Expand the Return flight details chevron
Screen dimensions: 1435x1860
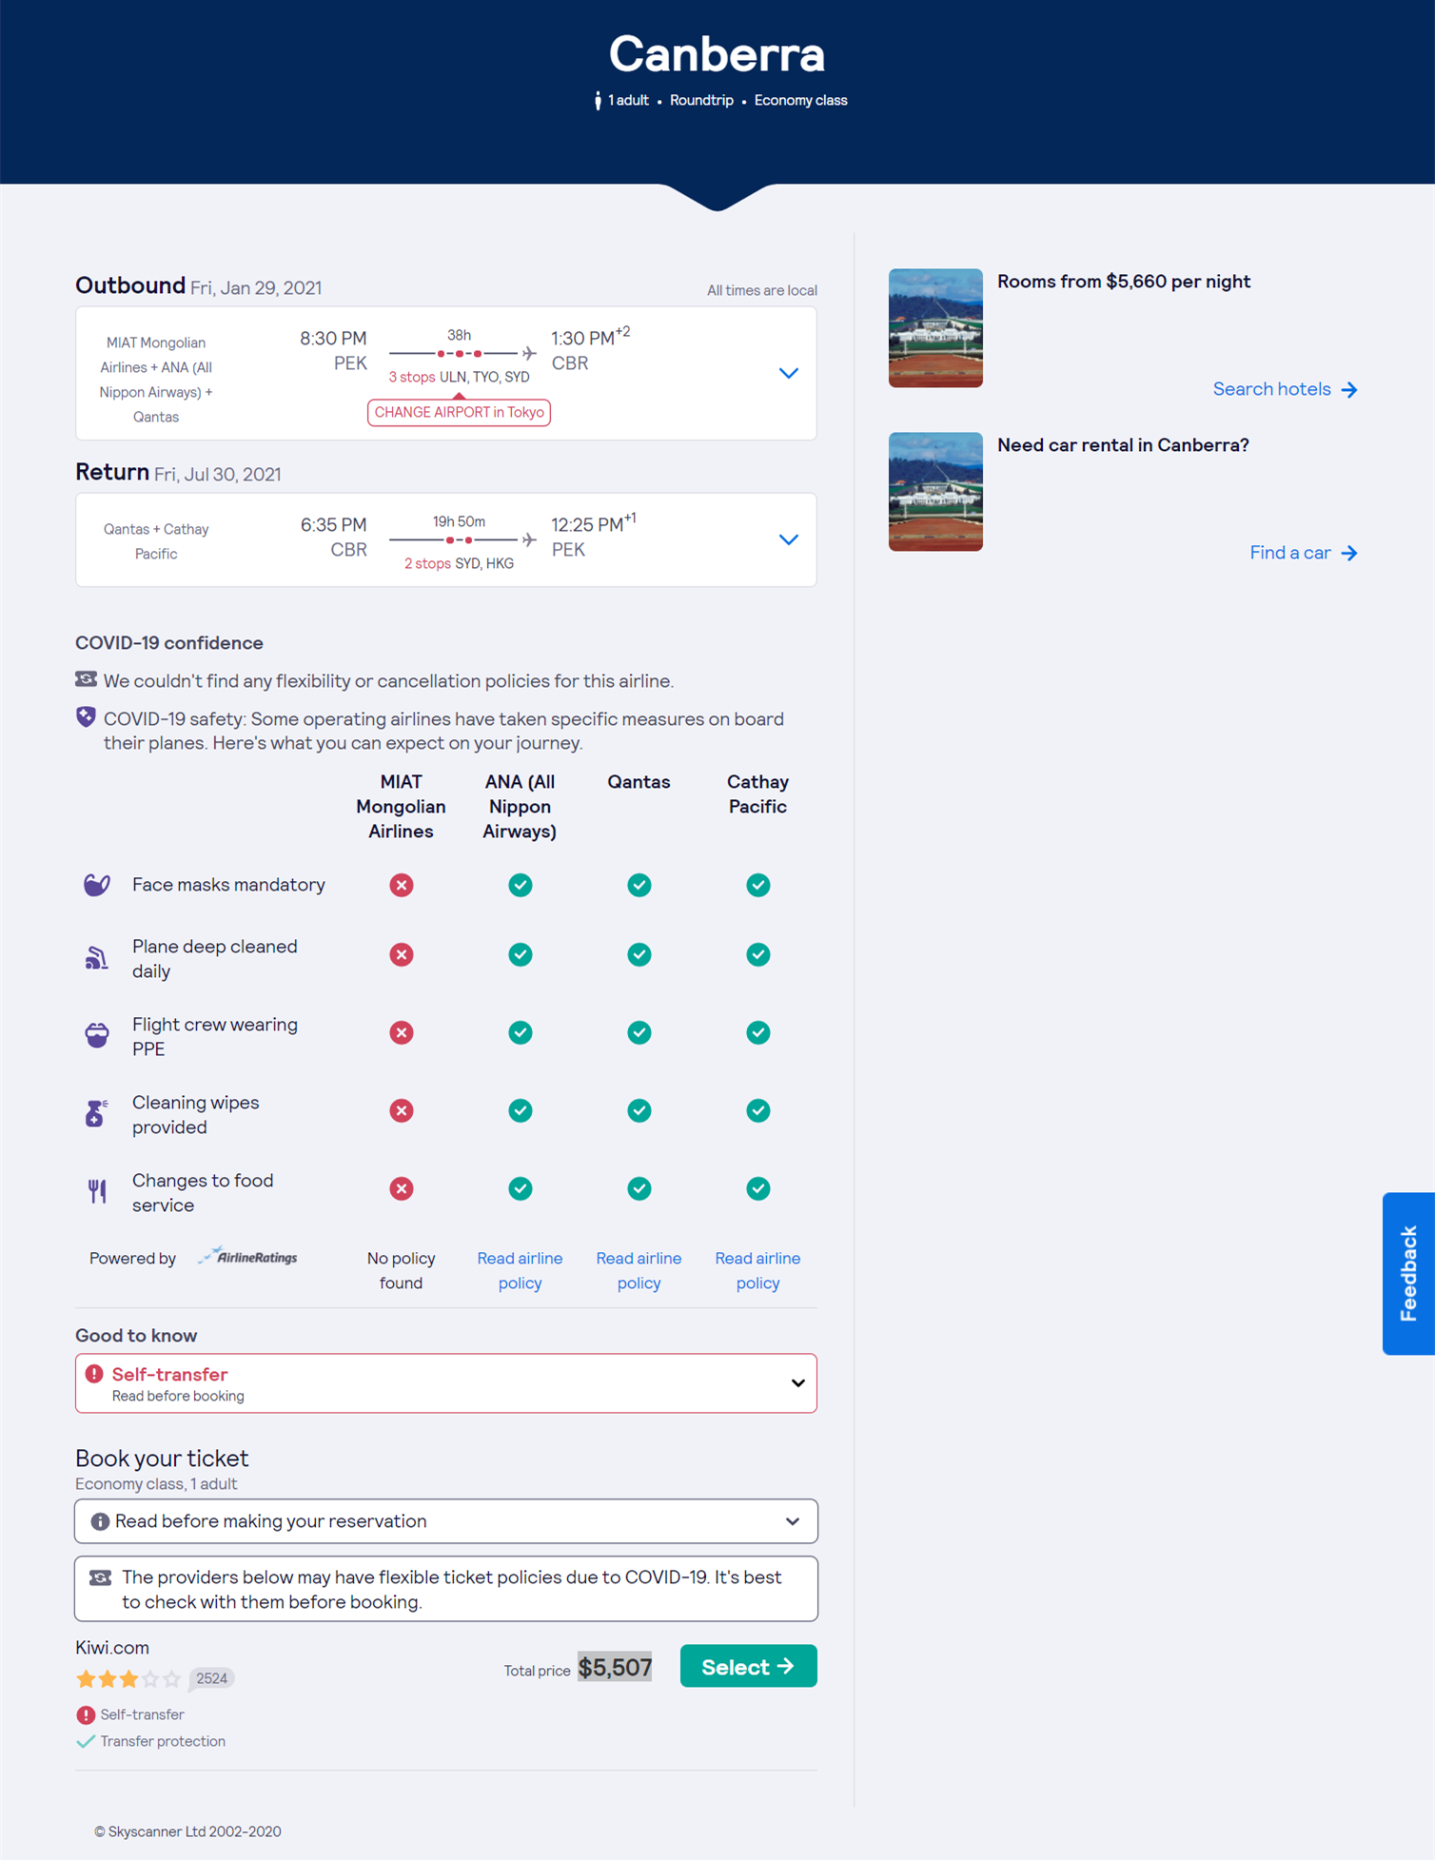pyautogui.click(x=788, y=539)
